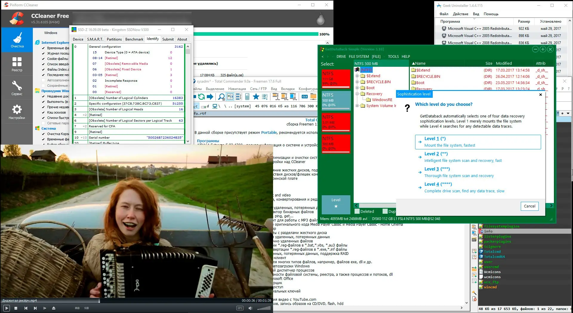
Task: Stop the video playback
Action: pos(16,308)
